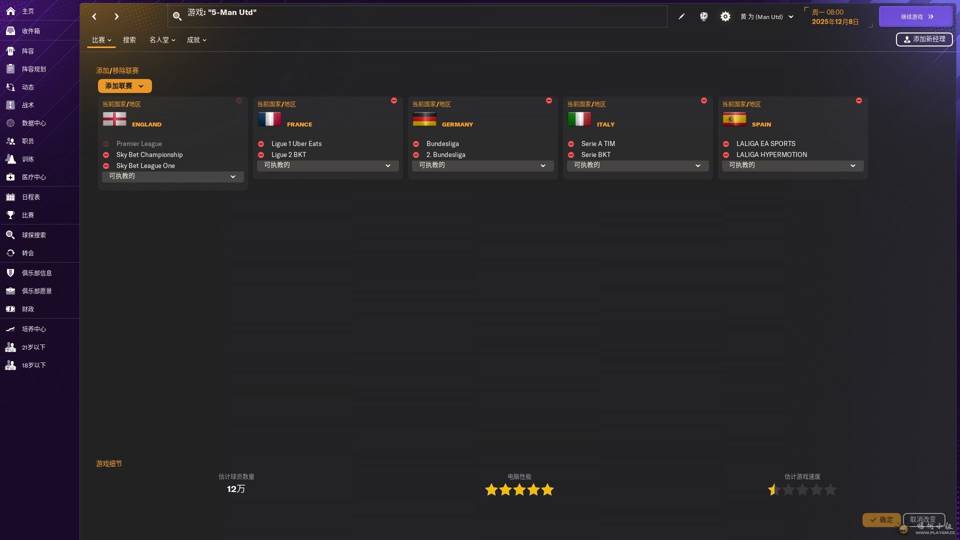Remove the Italy nation card
The width and height of the screenshot is (960, 540).
pyautogui.click(x=704, y=100)
